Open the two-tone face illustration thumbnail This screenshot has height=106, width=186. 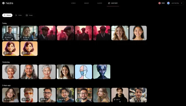[x=84, y=72]
